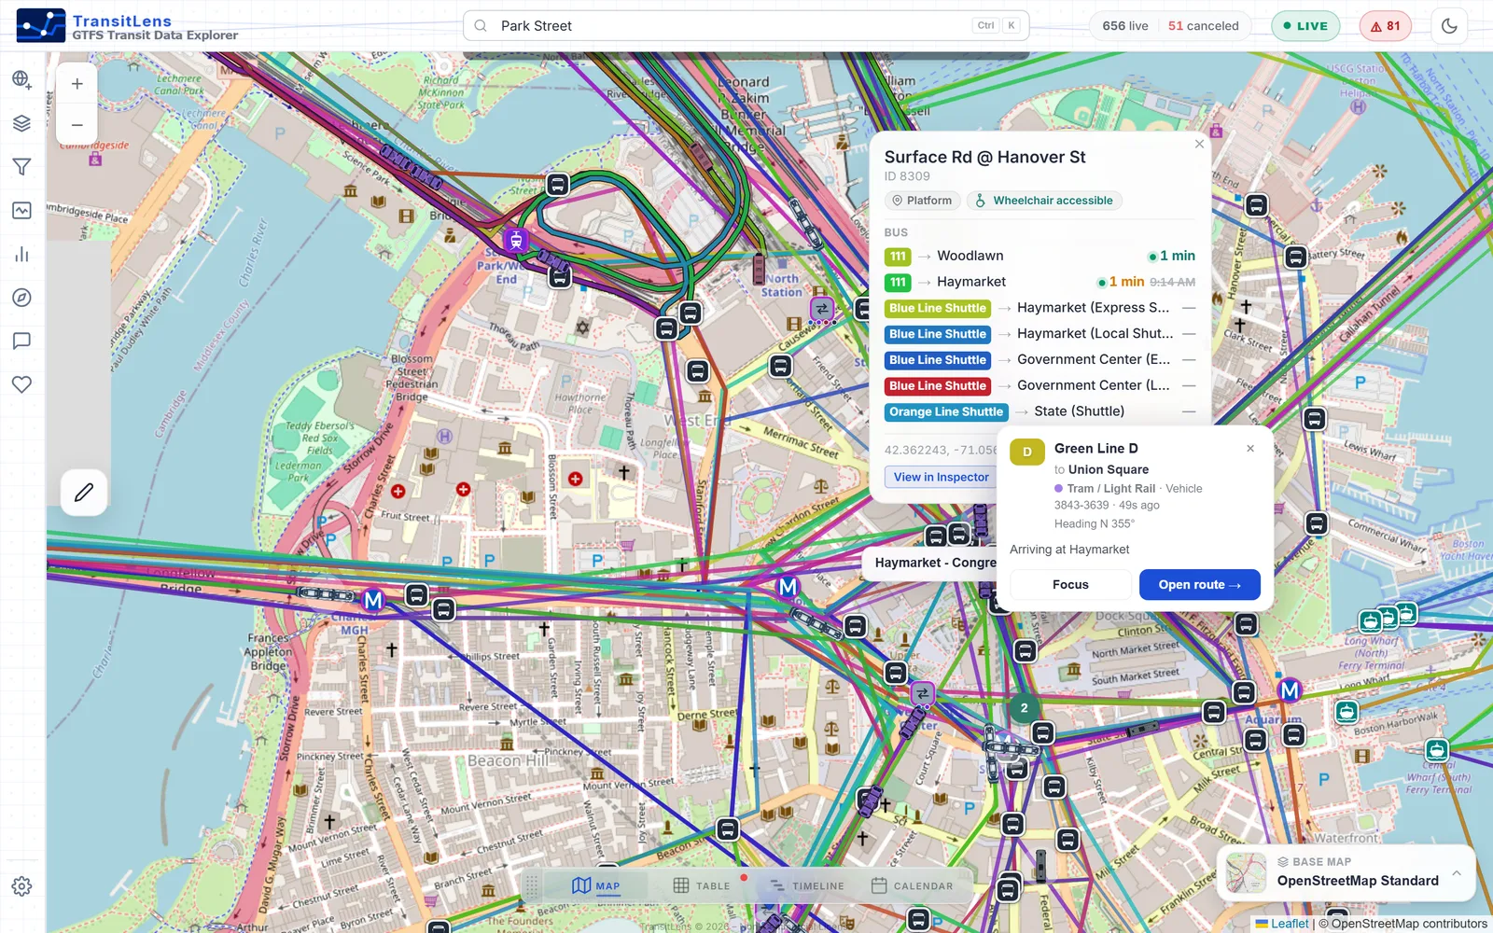Click the 51 canceled count

pyautogui.click(x=1204, y=26)
